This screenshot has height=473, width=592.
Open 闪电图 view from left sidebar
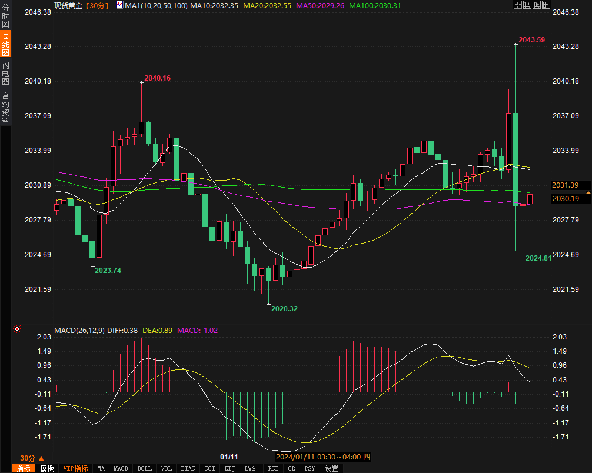[x=5, y=74]
